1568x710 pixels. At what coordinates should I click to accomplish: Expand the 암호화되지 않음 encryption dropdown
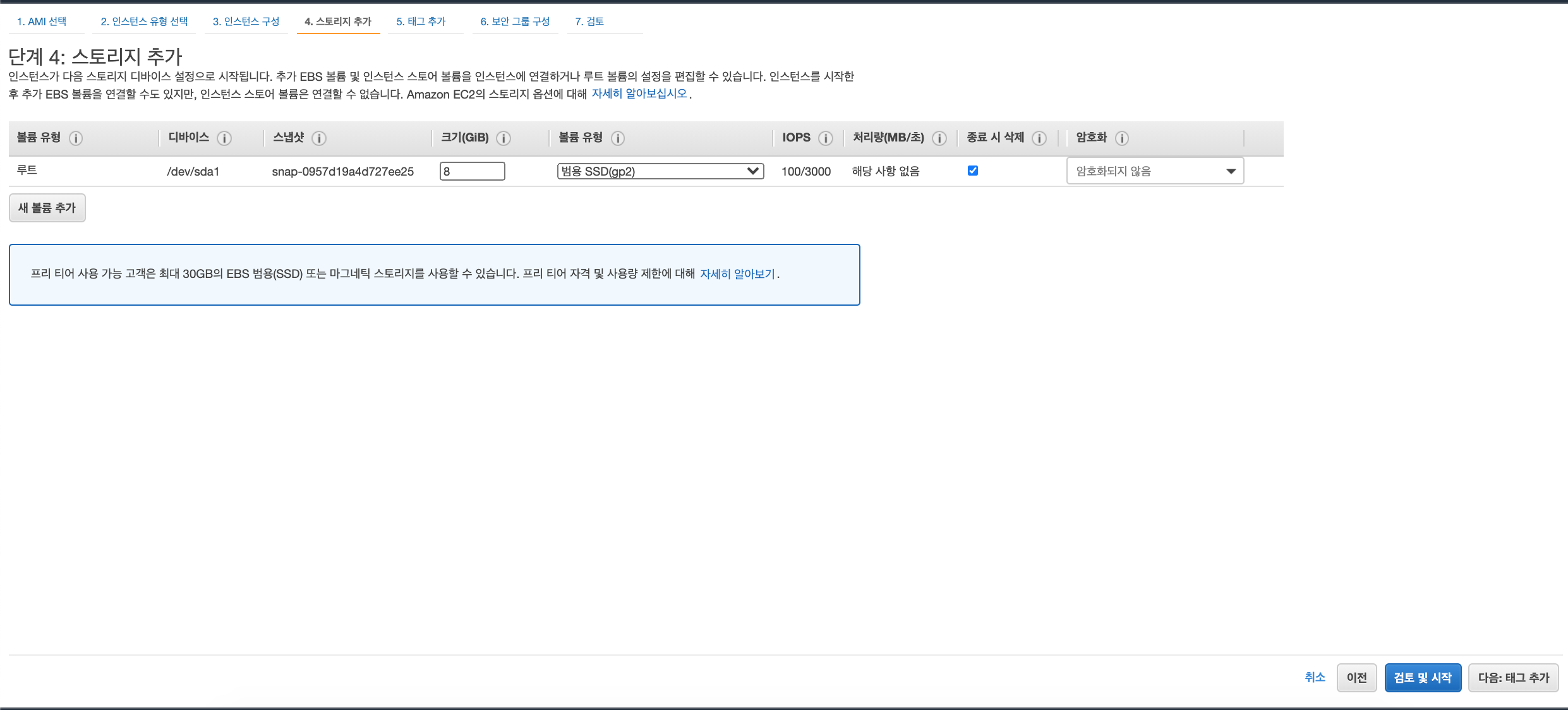tap(1155, 171)
